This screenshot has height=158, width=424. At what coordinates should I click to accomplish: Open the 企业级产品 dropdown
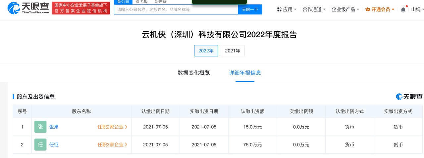[345, 10]
